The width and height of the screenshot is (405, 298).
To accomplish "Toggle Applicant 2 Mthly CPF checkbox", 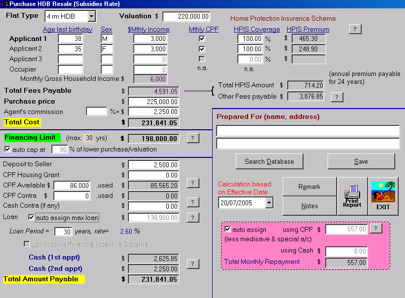I will pos(202,49).
